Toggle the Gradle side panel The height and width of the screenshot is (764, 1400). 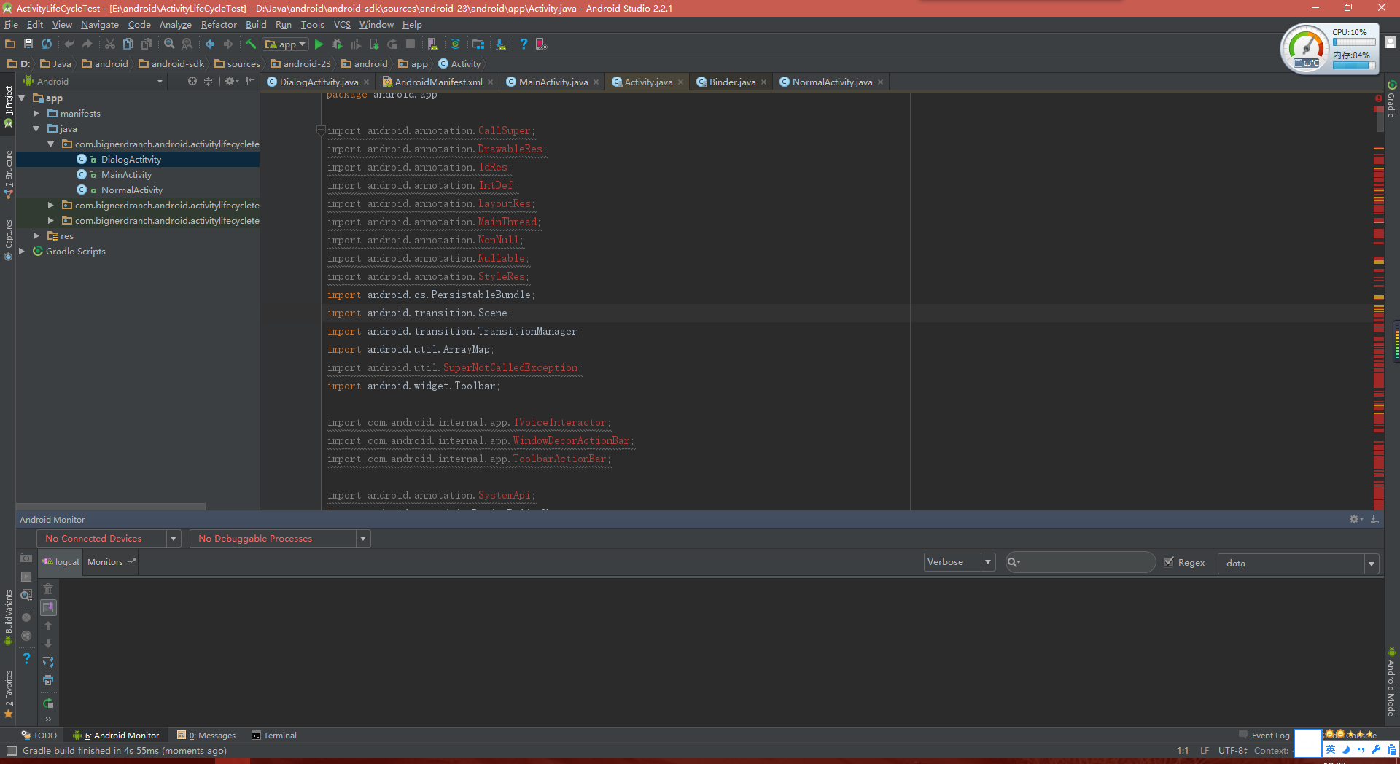pos(1392,98)
